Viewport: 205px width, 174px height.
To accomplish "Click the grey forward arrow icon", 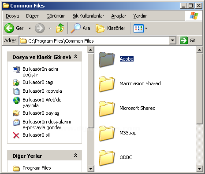I will coord(40,28).
